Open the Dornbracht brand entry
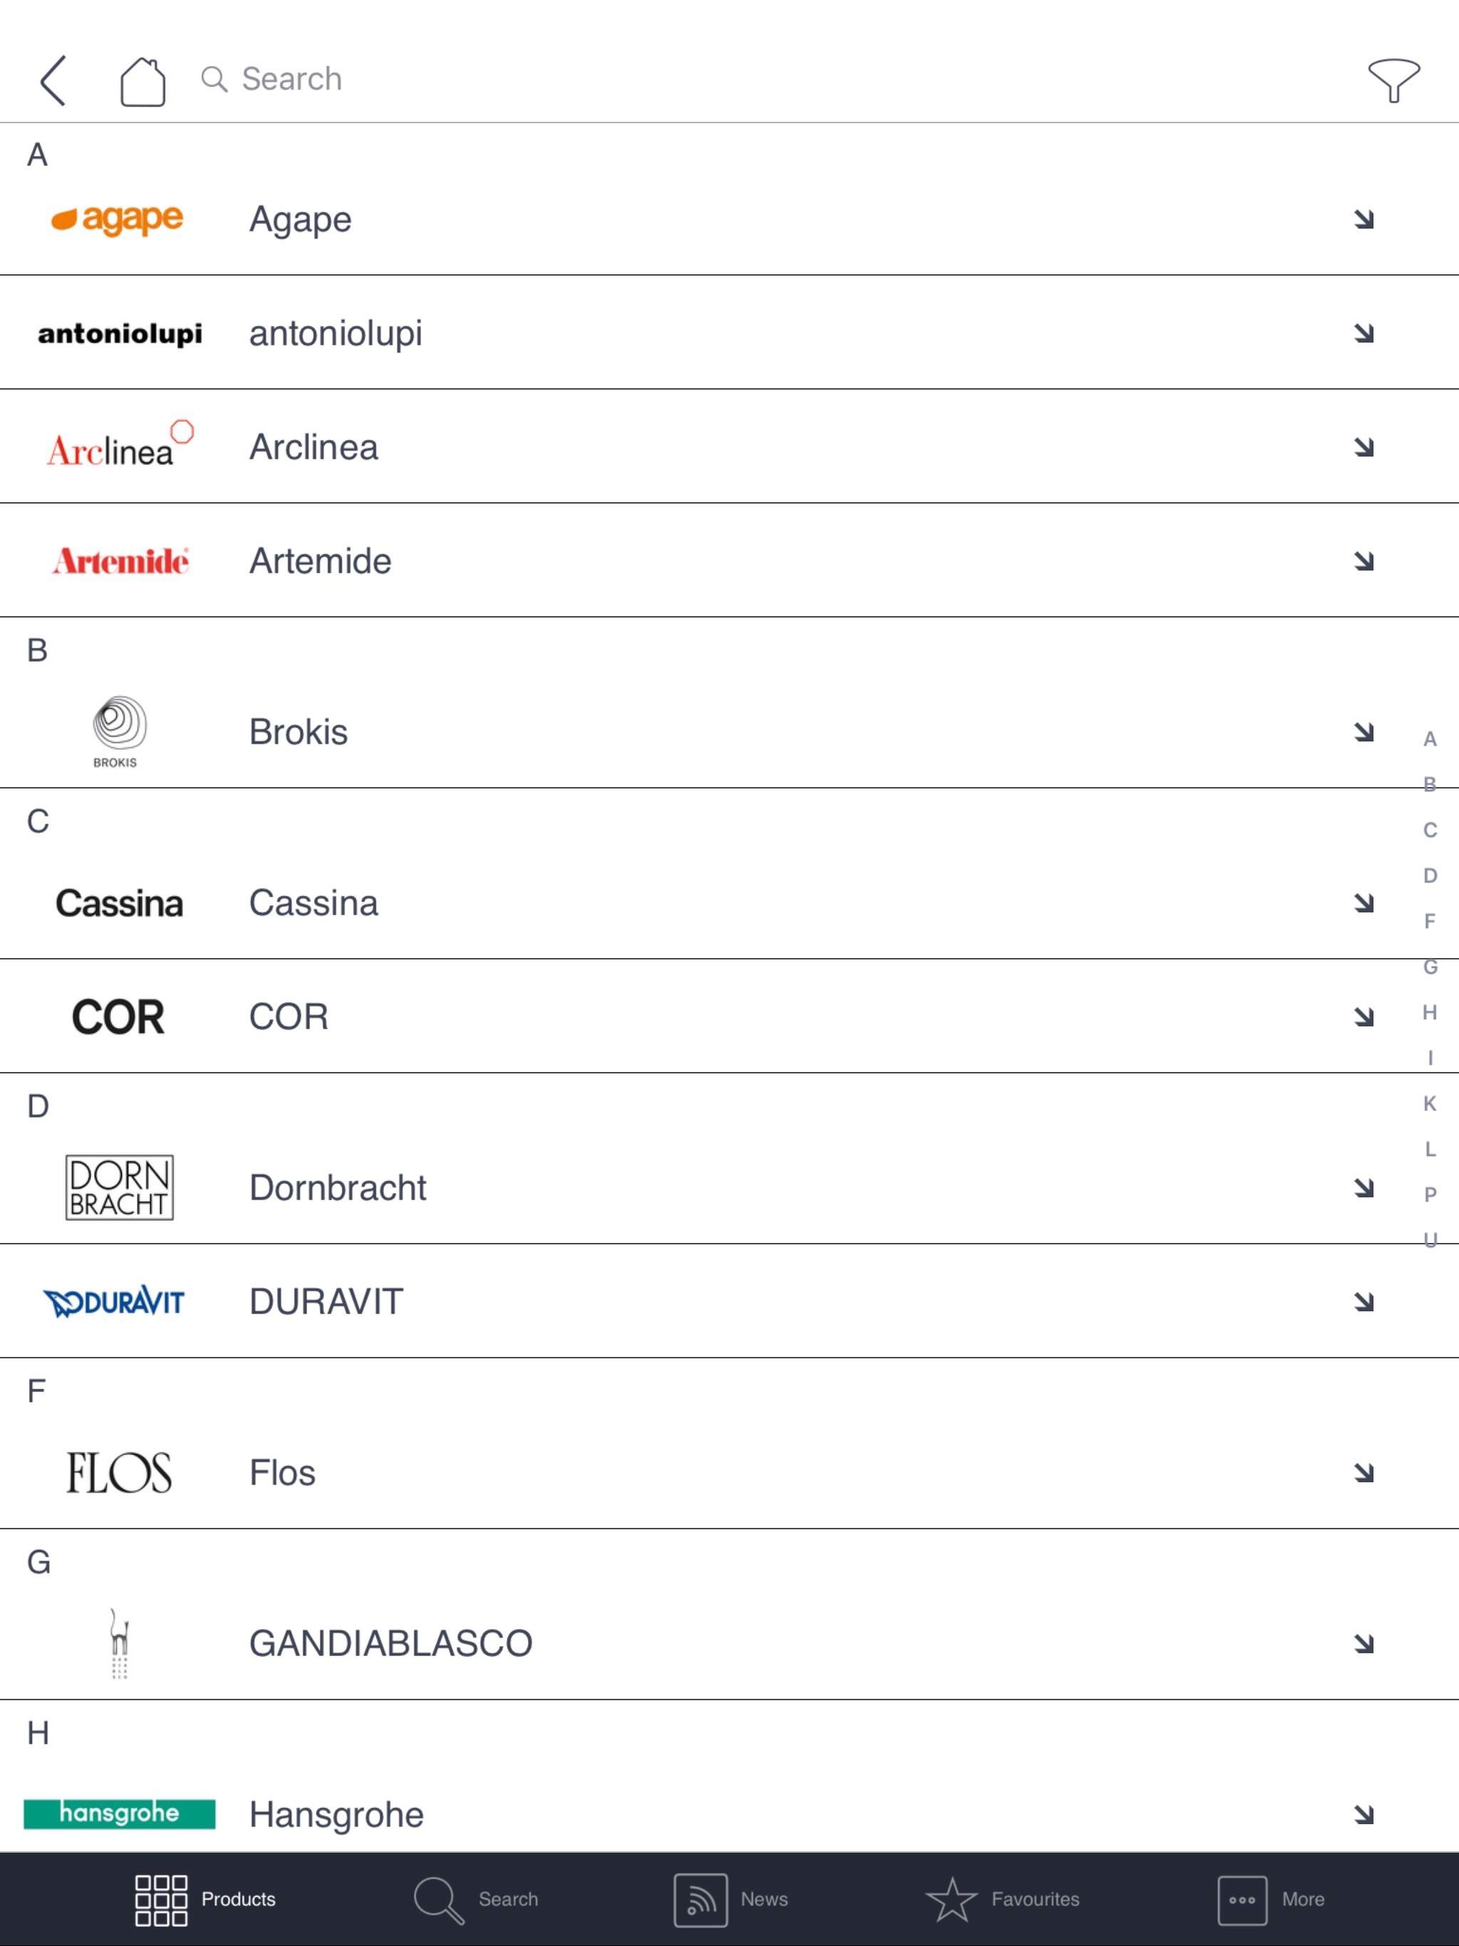1459x1946 pixels. 338,1187
